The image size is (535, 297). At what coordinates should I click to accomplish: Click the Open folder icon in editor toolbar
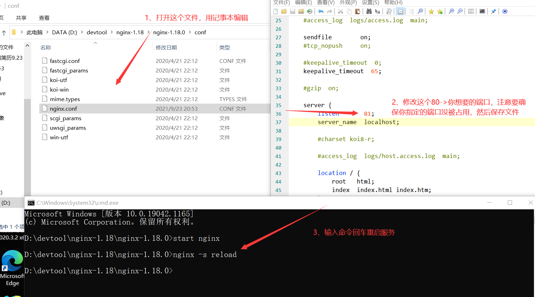pyautogui.click(x=284, y=11)
